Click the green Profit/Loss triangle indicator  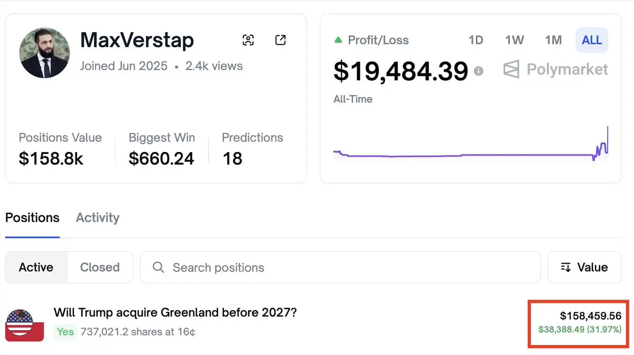tap(338, 40)
